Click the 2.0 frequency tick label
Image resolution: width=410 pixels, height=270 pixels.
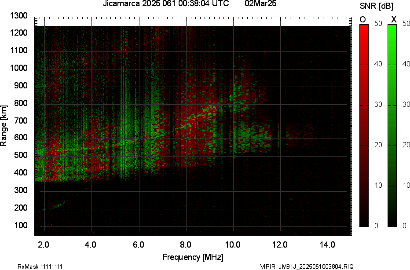click(x=44, y=245)
